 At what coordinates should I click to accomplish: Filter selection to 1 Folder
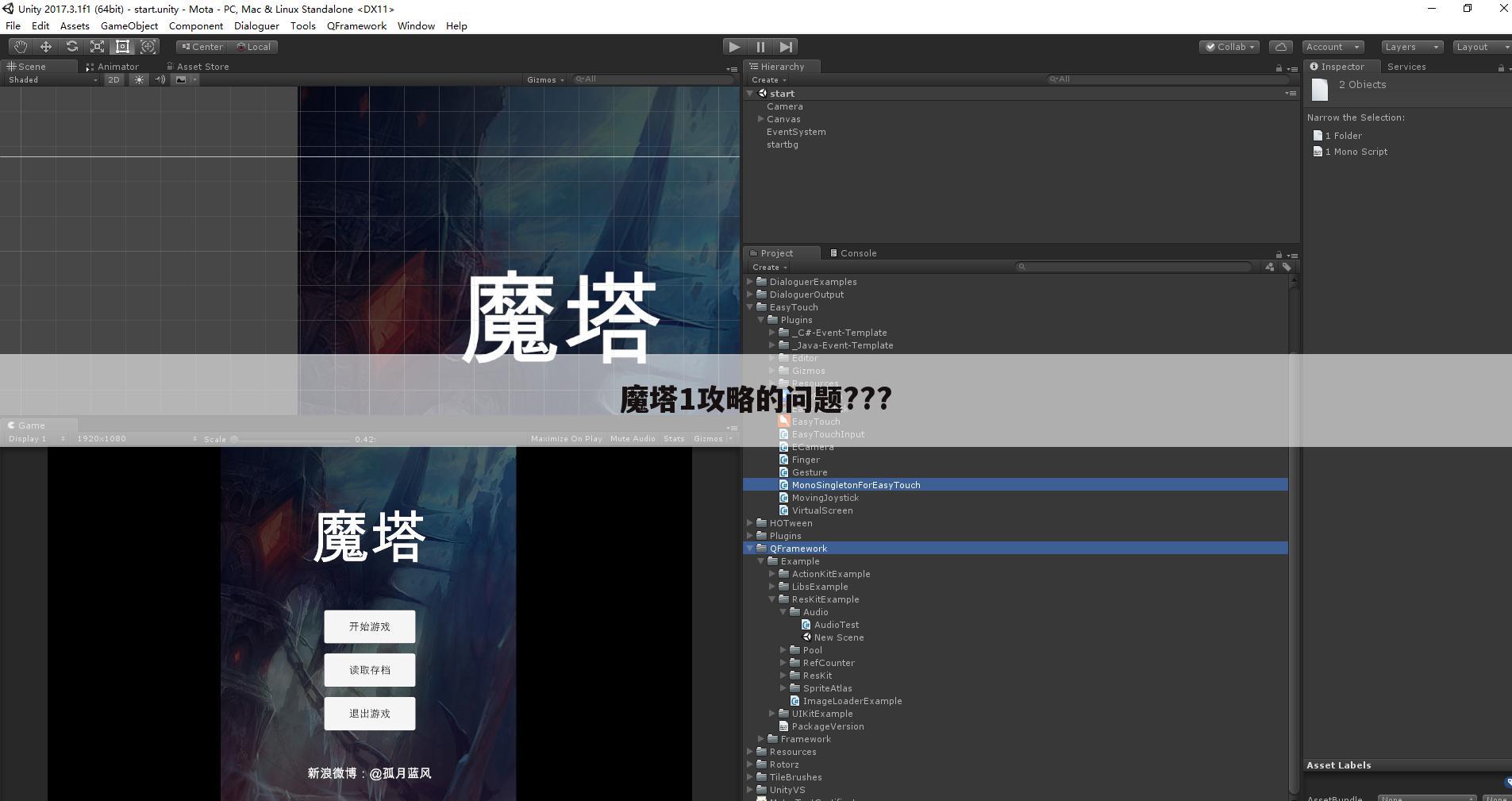pyautogui.click(x=1338, y=136)
